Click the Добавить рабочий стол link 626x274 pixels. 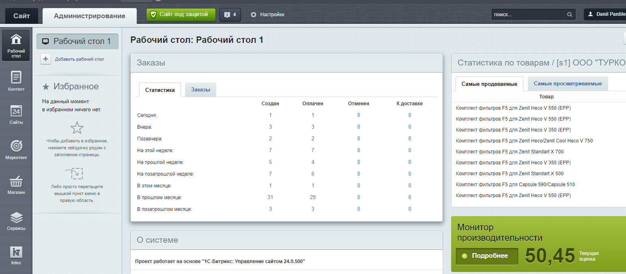pyautogui.click(x=80, y=59)
